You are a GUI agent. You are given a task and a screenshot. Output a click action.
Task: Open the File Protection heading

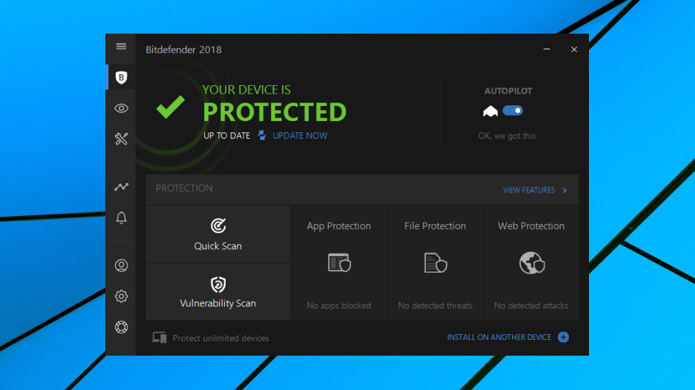(x=435, y=225)
